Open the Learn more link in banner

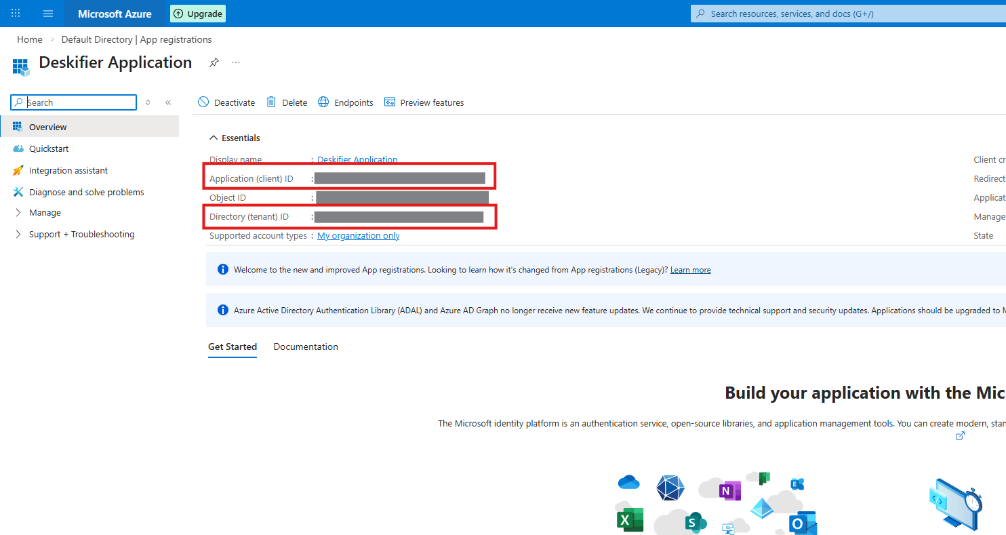[691, 270]
